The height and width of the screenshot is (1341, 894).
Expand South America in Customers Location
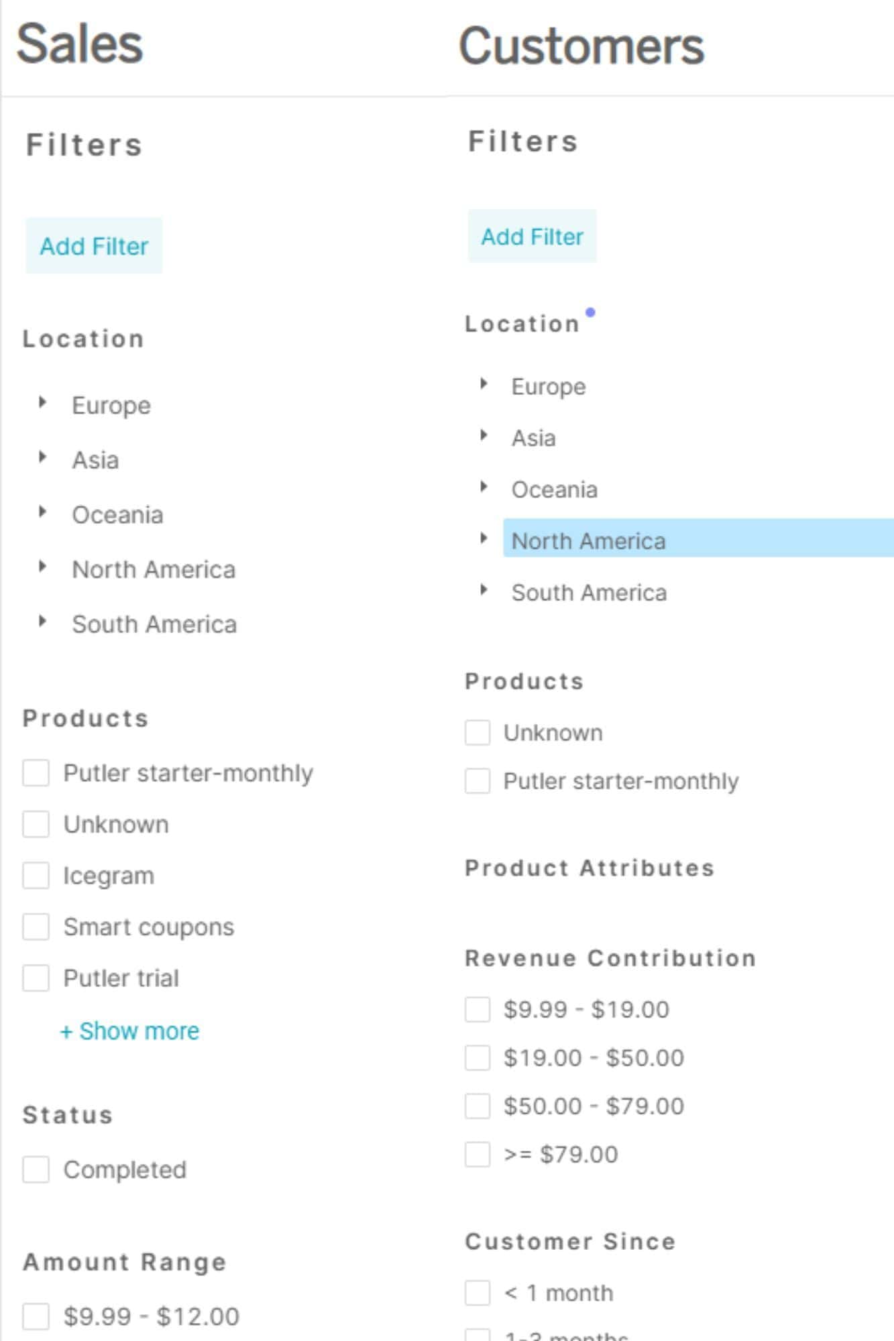tap(484, 590)
